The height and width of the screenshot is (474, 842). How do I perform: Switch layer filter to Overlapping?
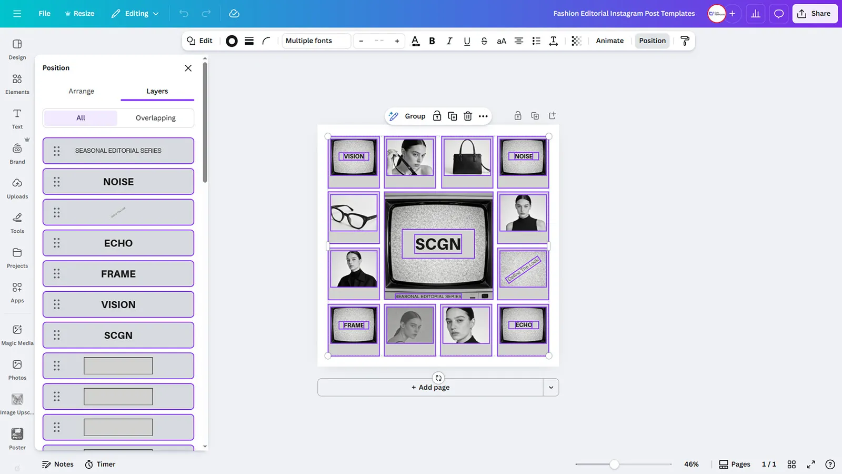click(x=155, y=118)
